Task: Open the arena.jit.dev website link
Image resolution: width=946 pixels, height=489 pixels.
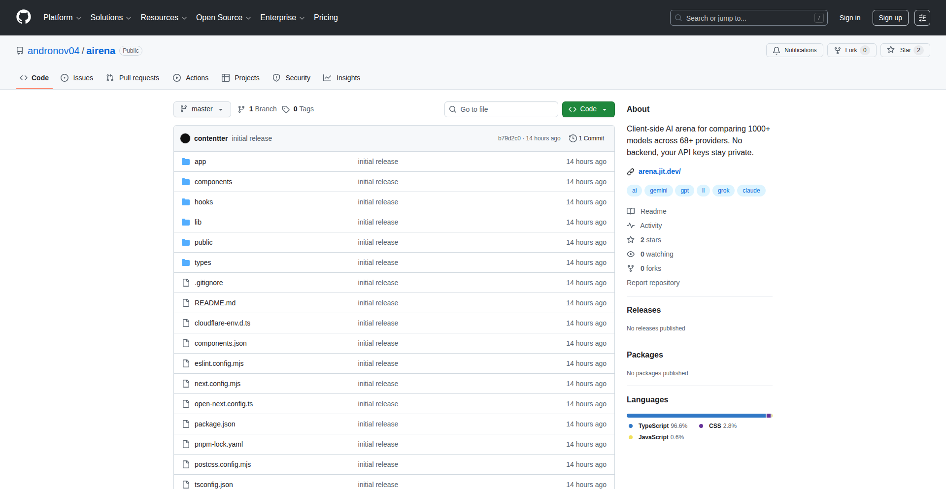Action: pos(659,171)
